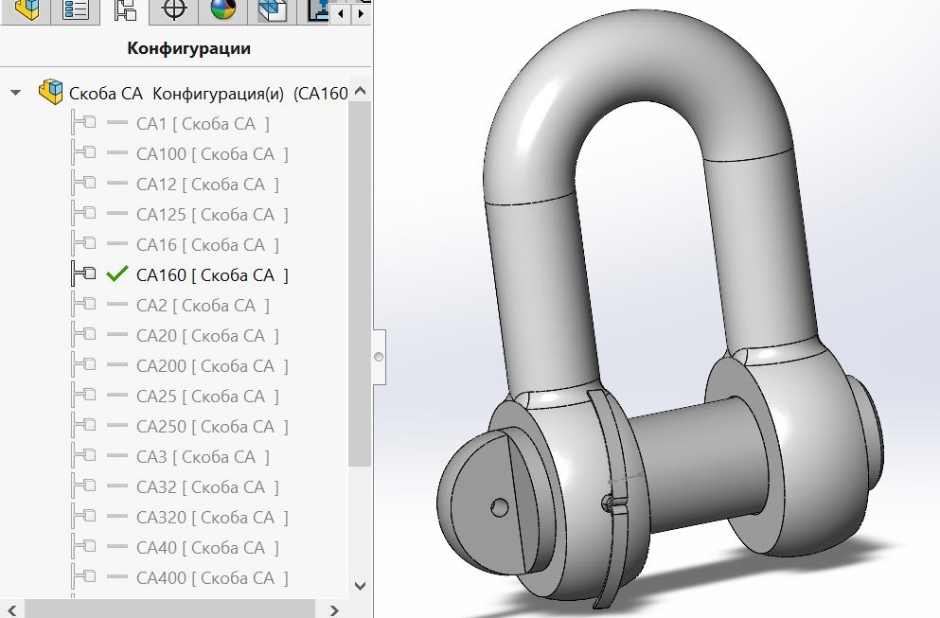Image resolution: width=940 pixels, height=618 pixels.
Task: Select configuration СА40 [ Скоба СА ]
Action: tap(207, 547)
